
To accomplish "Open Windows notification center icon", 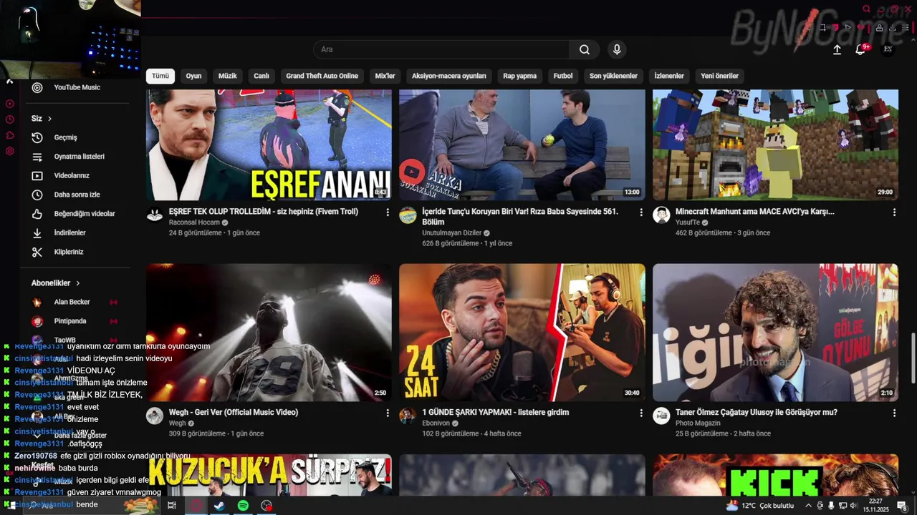I will [x=901, y=506].
